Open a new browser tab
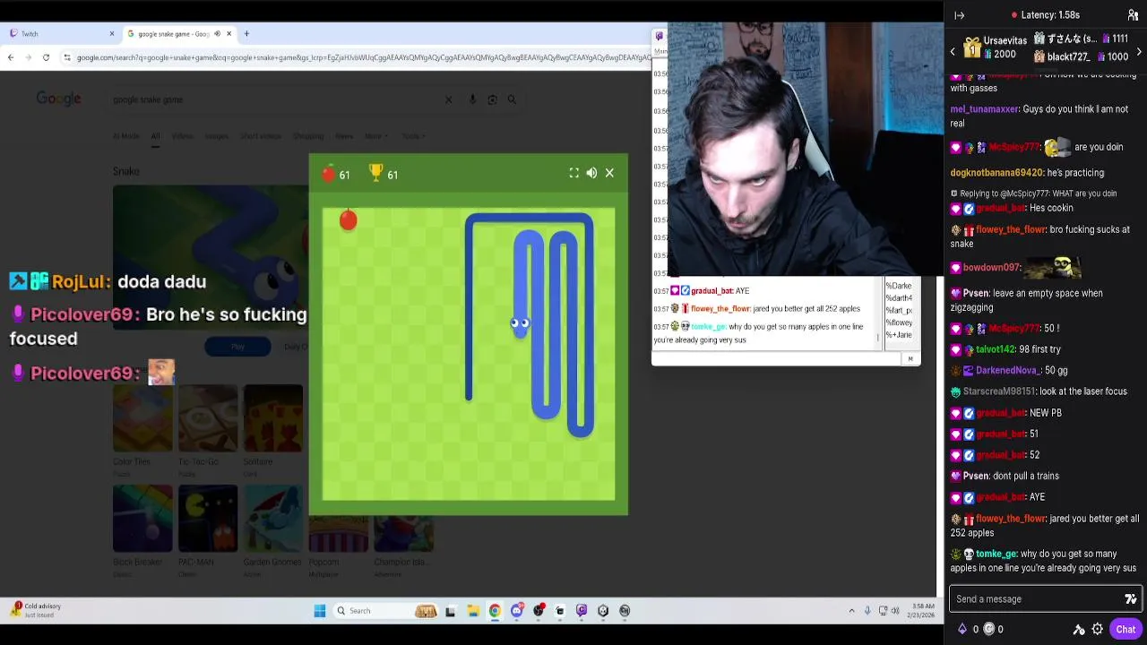 [246, 34]
